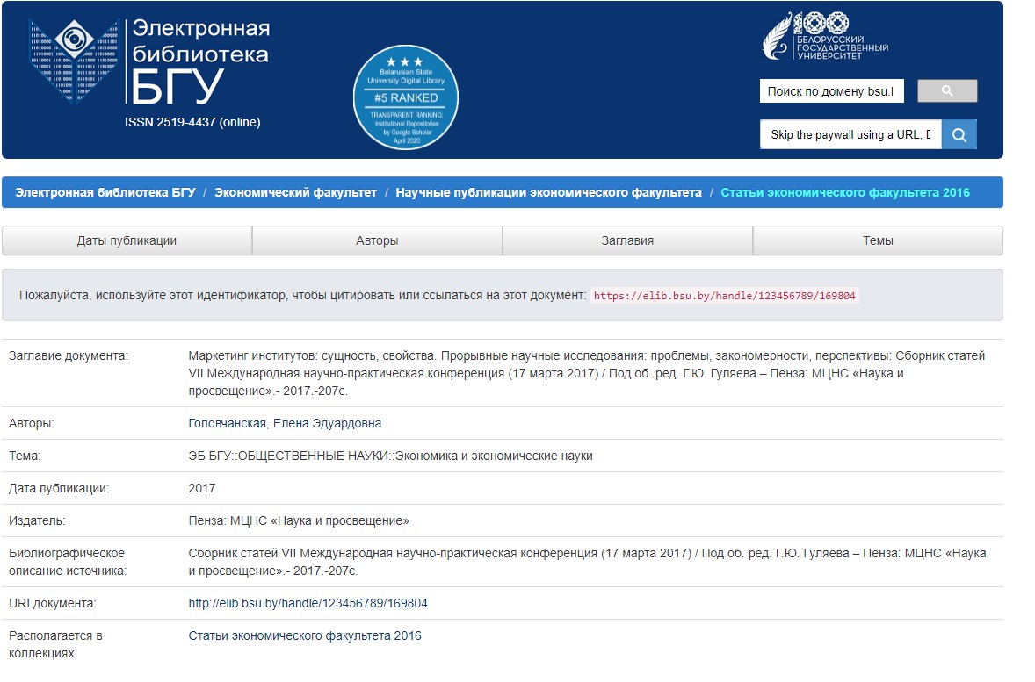
Task: Click the Дата публикации label
Action: (x=60, y=489)
